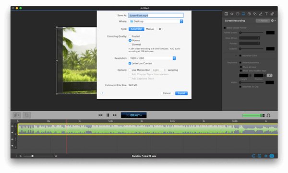Select Normal encoding quality

tap(130, 40)
